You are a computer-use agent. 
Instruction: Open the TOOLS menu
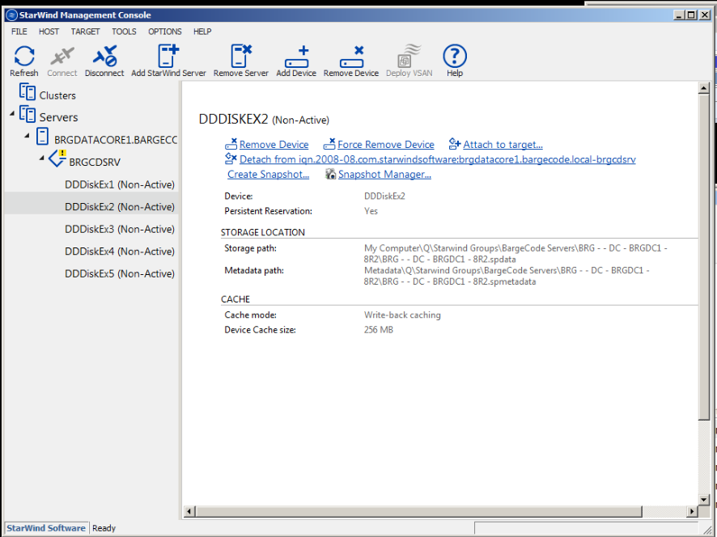pos(124,32)
